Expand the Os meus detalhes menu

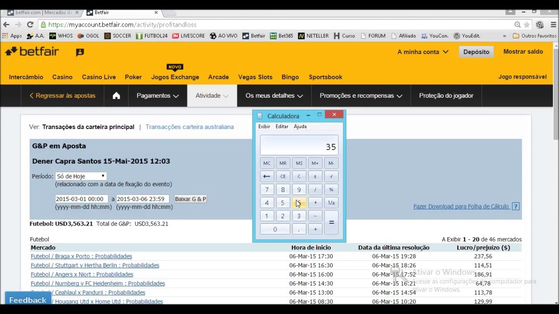coord(274,96)
